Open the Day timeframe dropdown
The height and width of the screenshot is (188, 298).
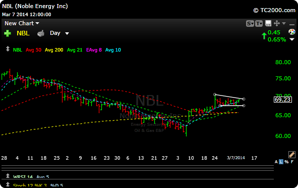pos(59,33)
